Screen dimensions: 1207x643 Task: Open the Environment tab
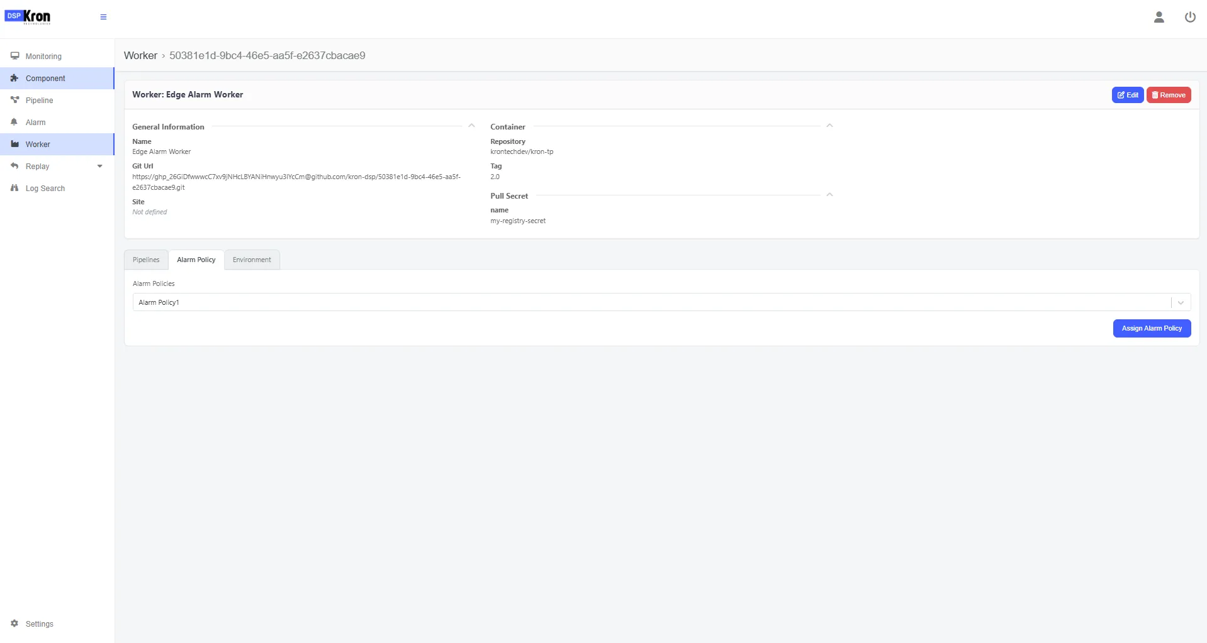coord(252,260)
